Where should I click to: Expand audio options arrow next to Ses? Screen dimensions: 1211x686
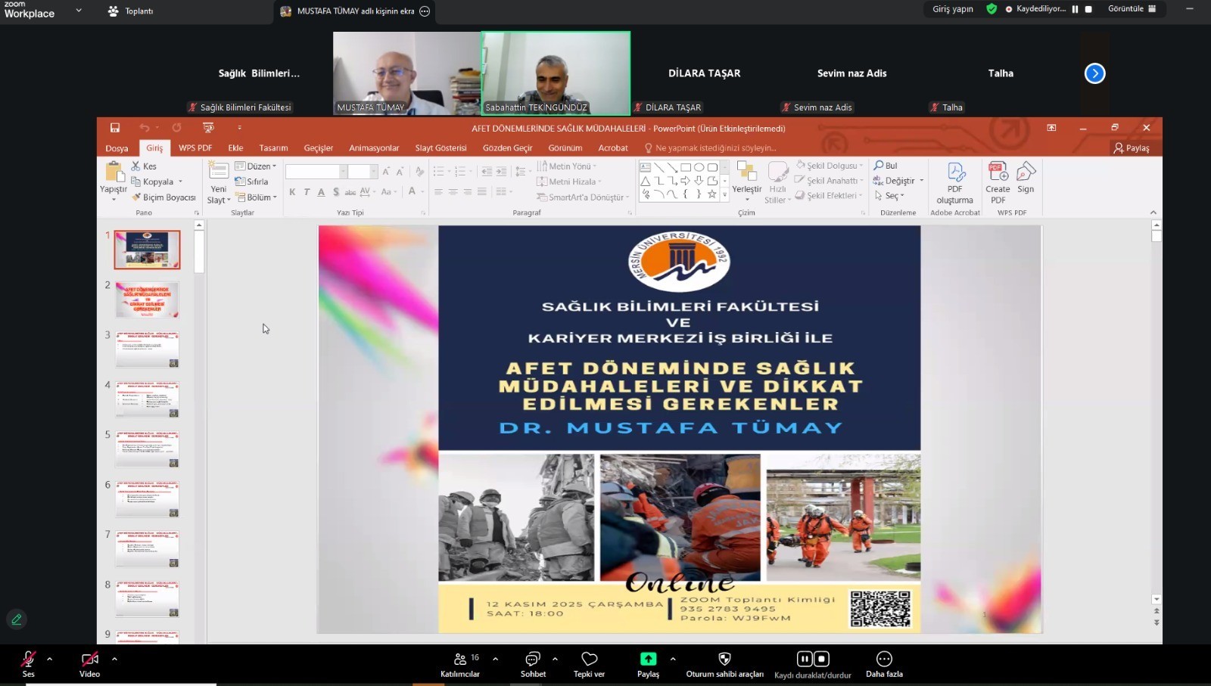pos(50,659)
